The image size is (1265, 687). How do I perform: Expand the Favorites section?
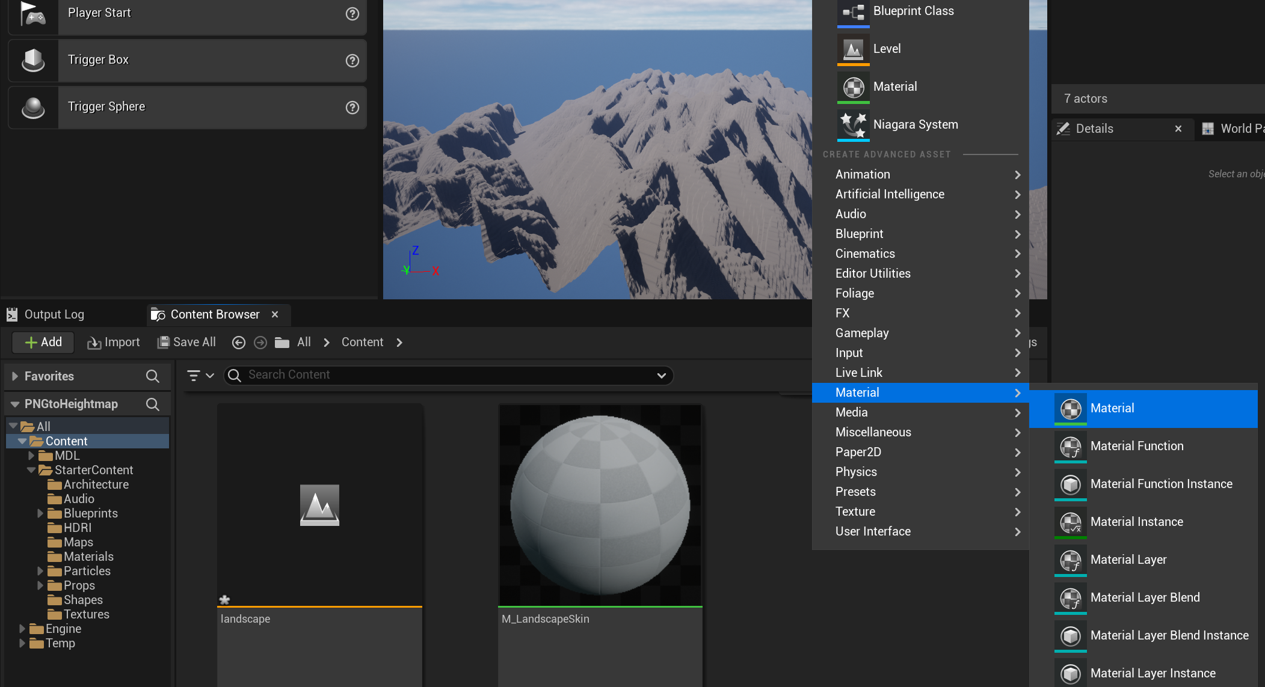tap(15, 376)
